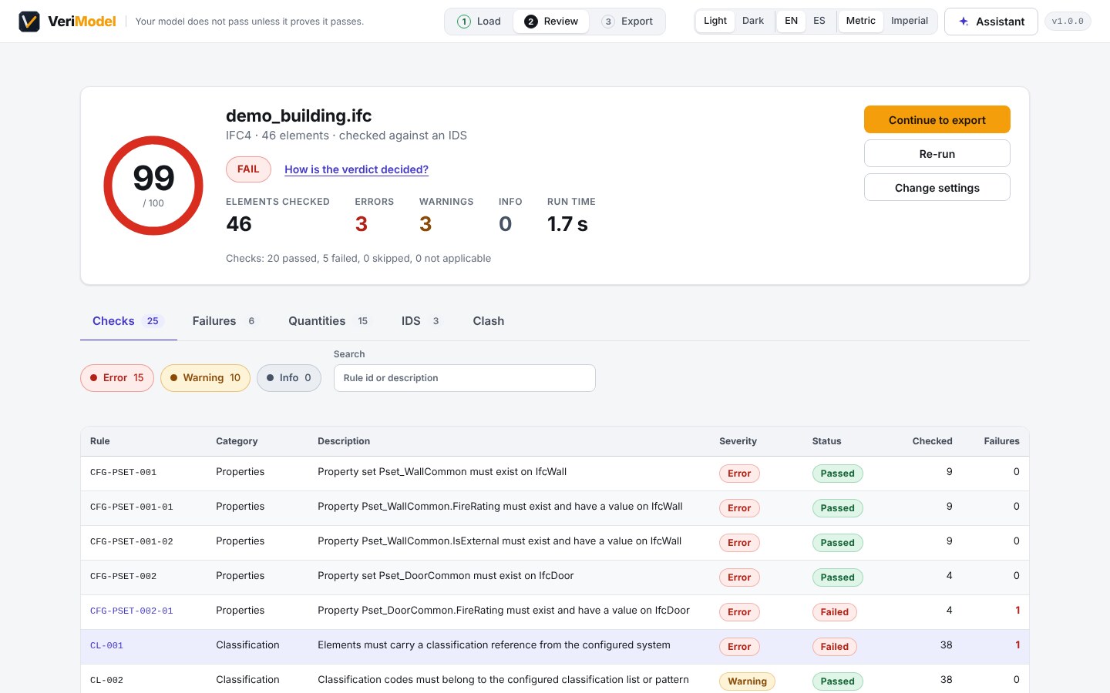Screen dimensions: 1110x693
Task: Click failure count of CFG-PSET-002-01 row
Action: tap(1017, 611)
